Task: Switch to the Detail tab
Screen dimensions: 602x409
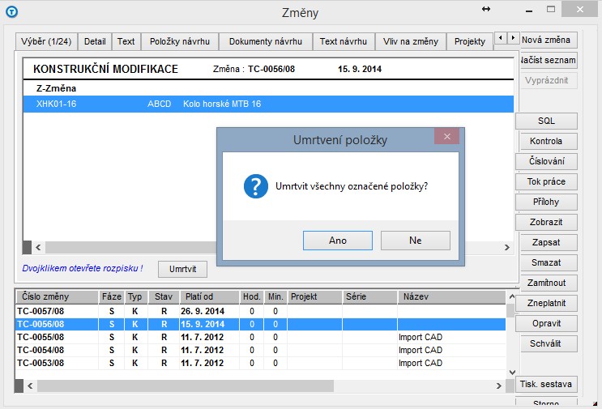Action: 95,41
